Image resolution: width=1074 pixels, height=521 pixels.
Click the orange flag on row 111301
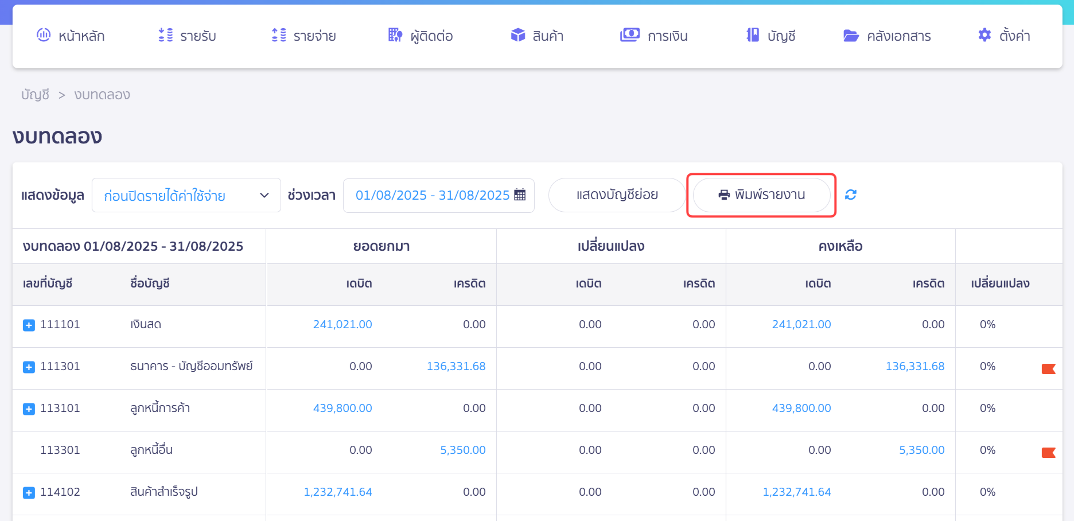pyautogui.click(x=1049, y=368)
